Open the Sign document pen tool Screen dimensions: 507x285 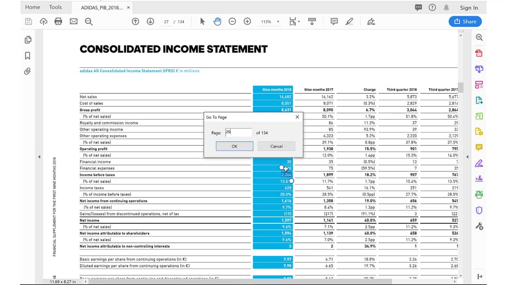point(371,22)
